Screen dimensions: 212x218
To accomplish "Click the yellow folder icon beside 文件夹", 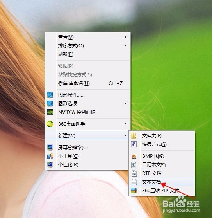I will pyautogui.click(x=134, y=136).
